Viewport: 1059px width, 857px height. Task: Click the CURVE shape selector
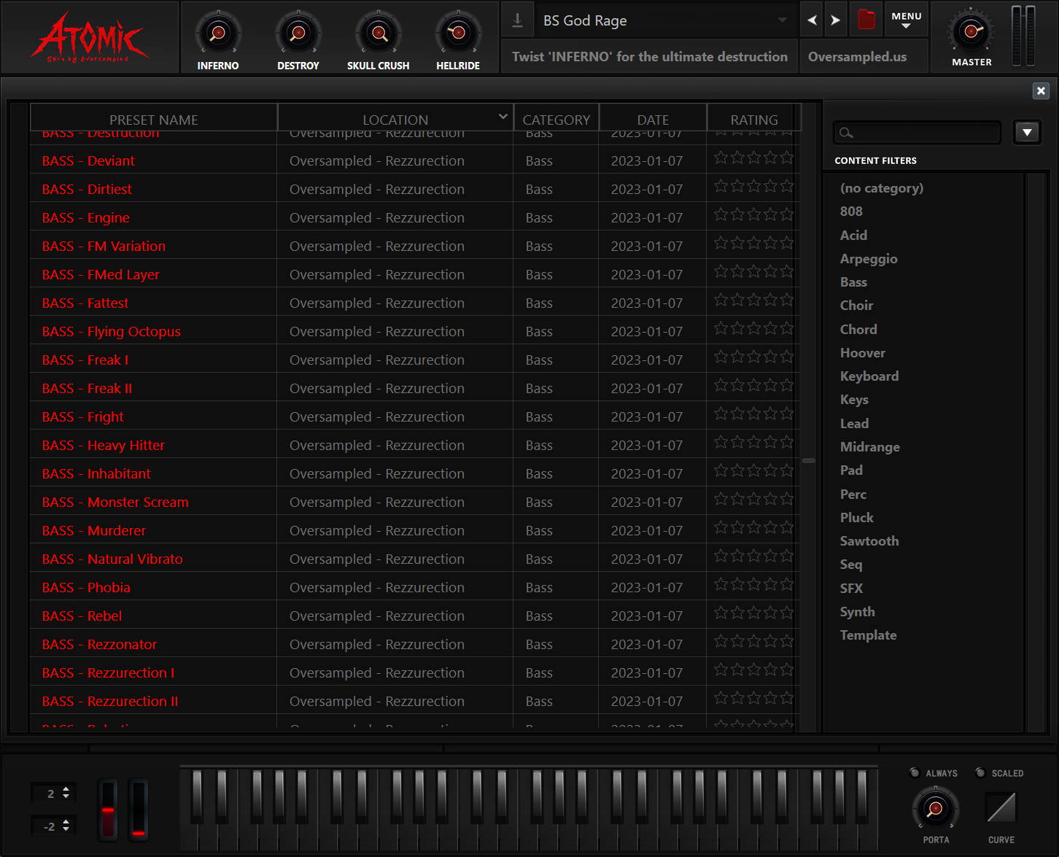click(x=1001, y=808)
